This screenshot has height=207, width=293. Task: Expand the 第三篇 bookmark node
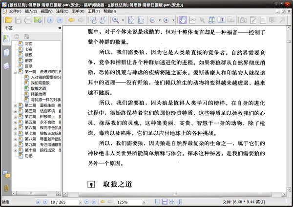pyautogui.click(x=15, y=111)
